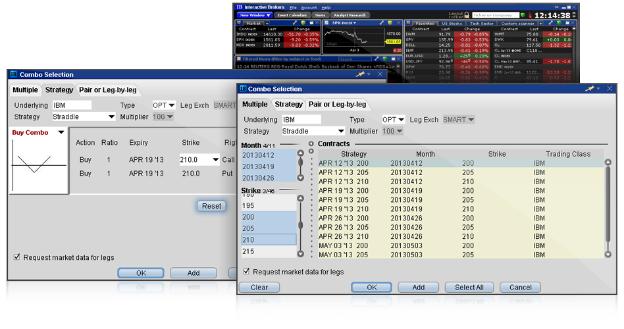Select strike 205 in the Strike list
The image size is (624, 329).
(x=269, y=228)
